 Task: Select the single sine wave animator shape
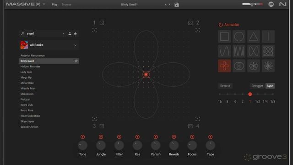[224, 51]
